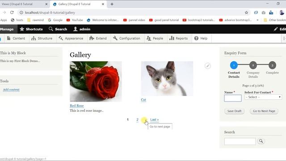Open the Help admin page
Viewport: 286px width, 161px height.
click(x=201, y=38)
